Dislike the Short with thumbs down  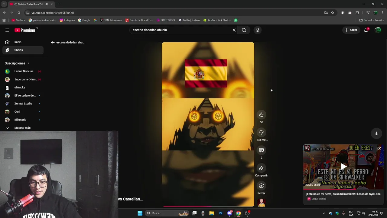261,132
